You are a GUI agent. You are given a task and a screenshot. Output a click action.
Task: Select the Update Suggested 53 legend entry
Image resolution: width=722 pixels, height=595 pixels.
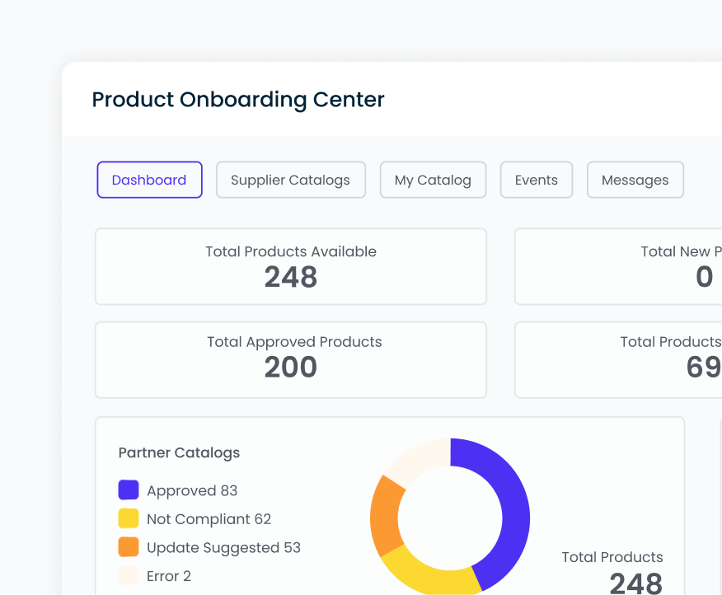[223, 547]
